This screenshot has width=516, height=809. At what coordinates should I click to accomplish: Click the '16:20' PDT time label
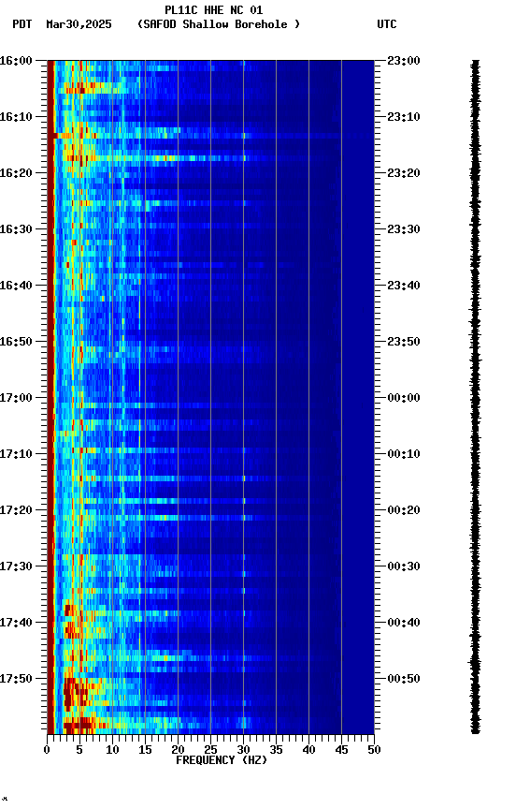16,173
